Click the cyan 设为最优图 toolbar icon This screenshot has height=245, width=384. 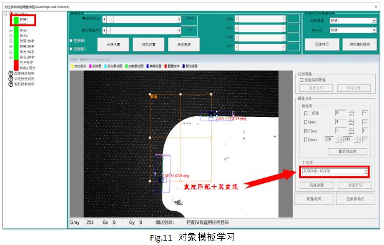pos(106,66)
